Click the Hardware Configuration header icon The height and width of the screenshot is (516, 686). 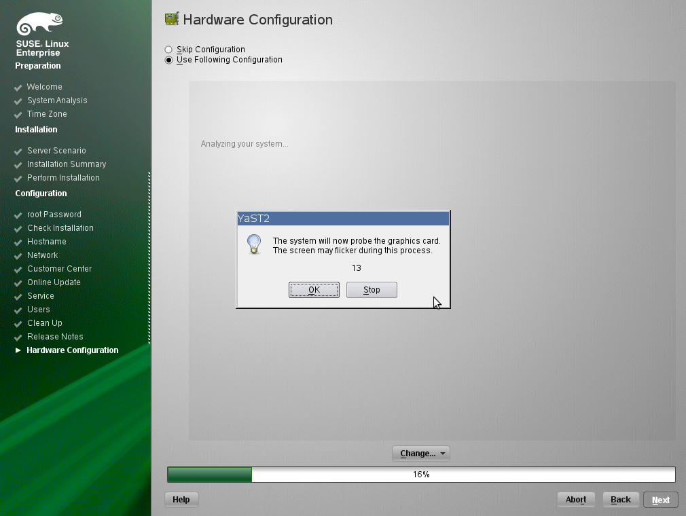172,19
